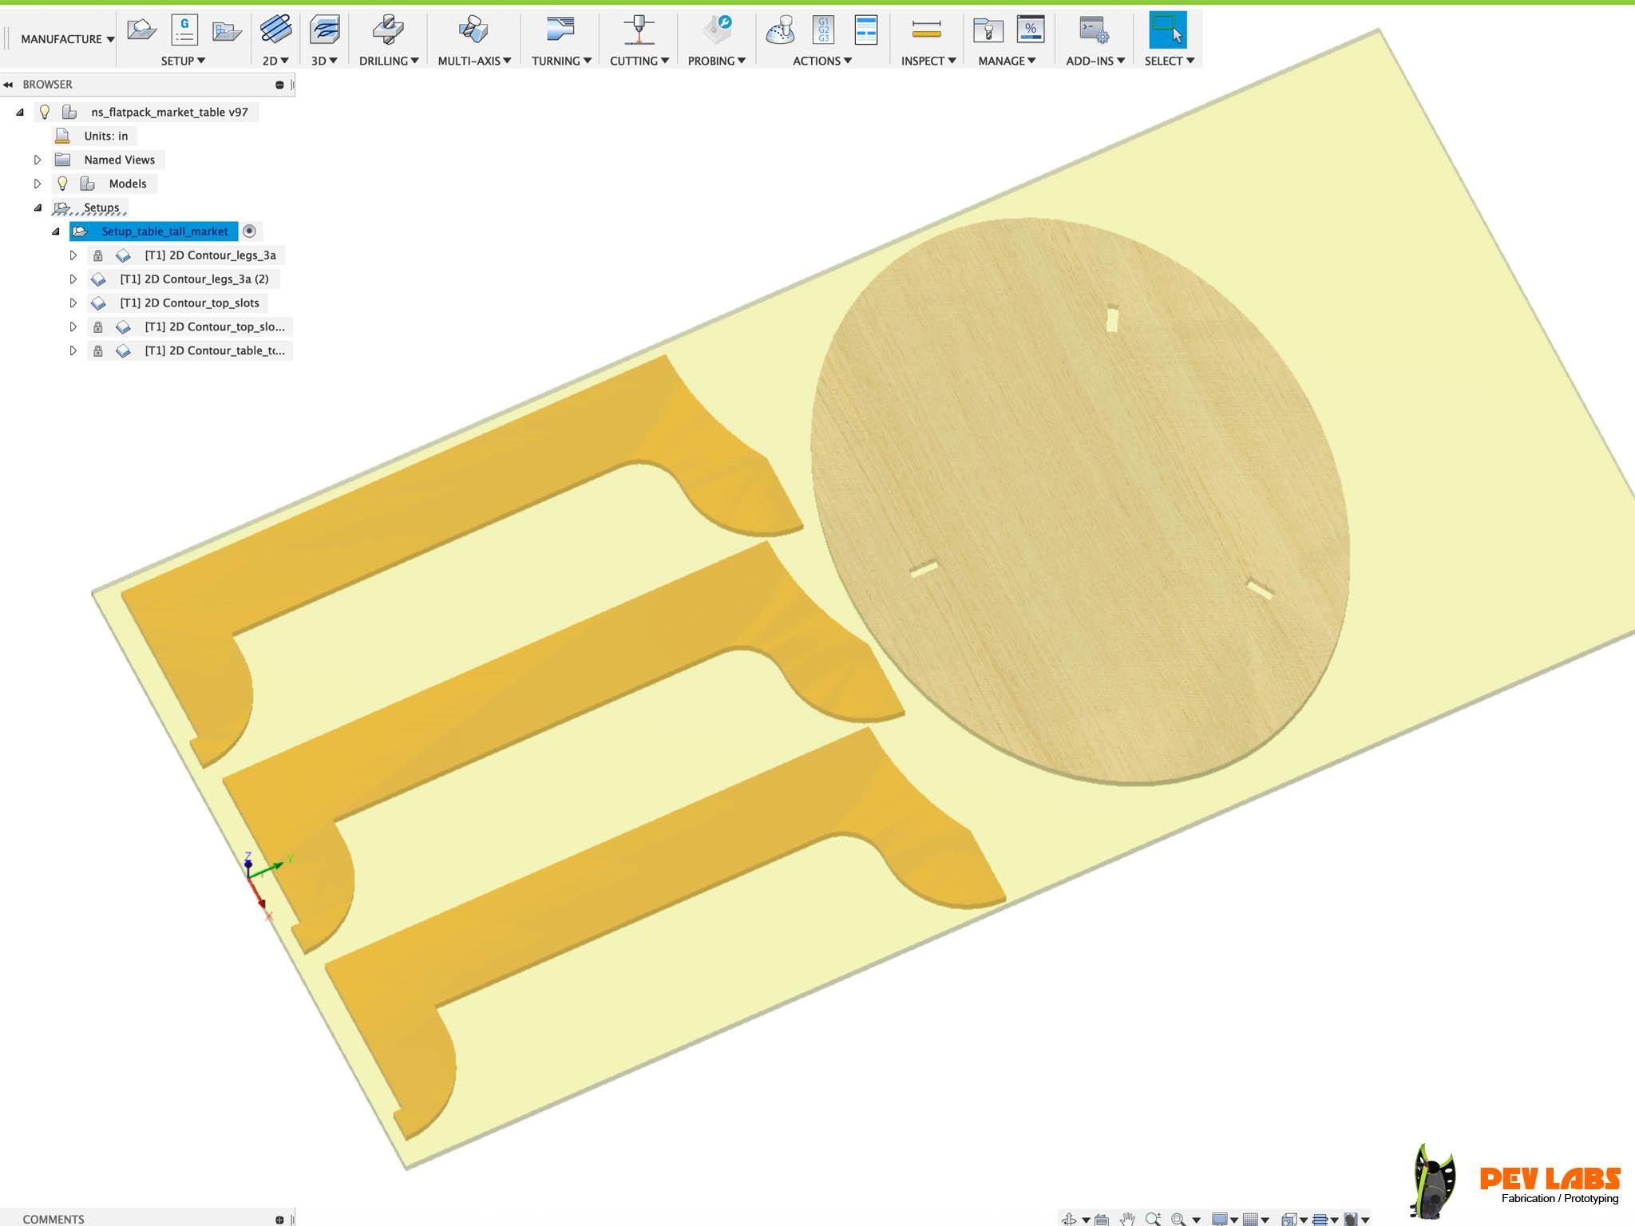Click the Drilling tool icon

(x=388, y=30)
